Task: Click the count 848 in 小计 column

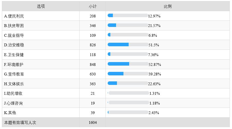Action: 92,64
